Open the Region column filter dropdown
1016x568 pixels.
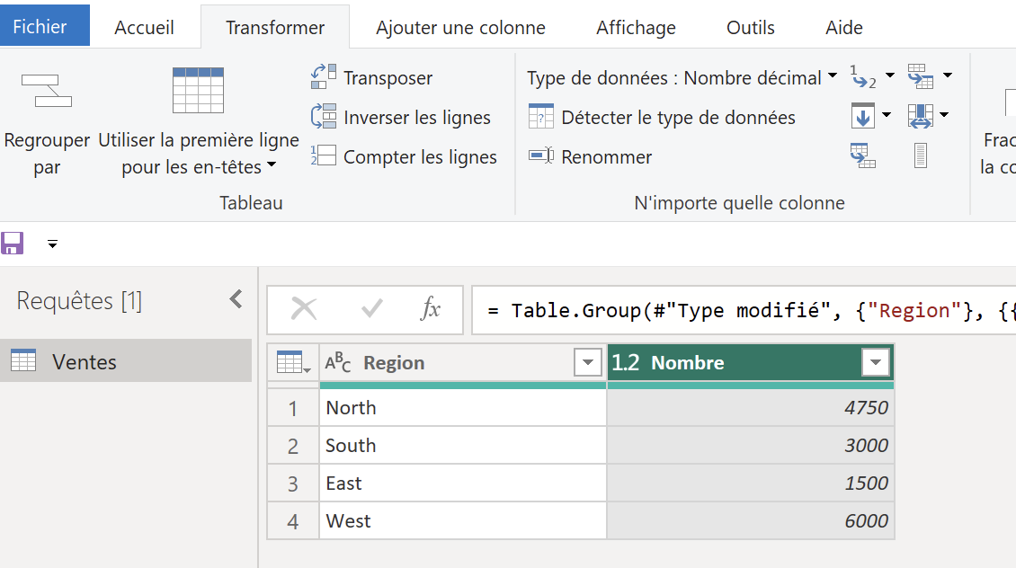[588, 362]
